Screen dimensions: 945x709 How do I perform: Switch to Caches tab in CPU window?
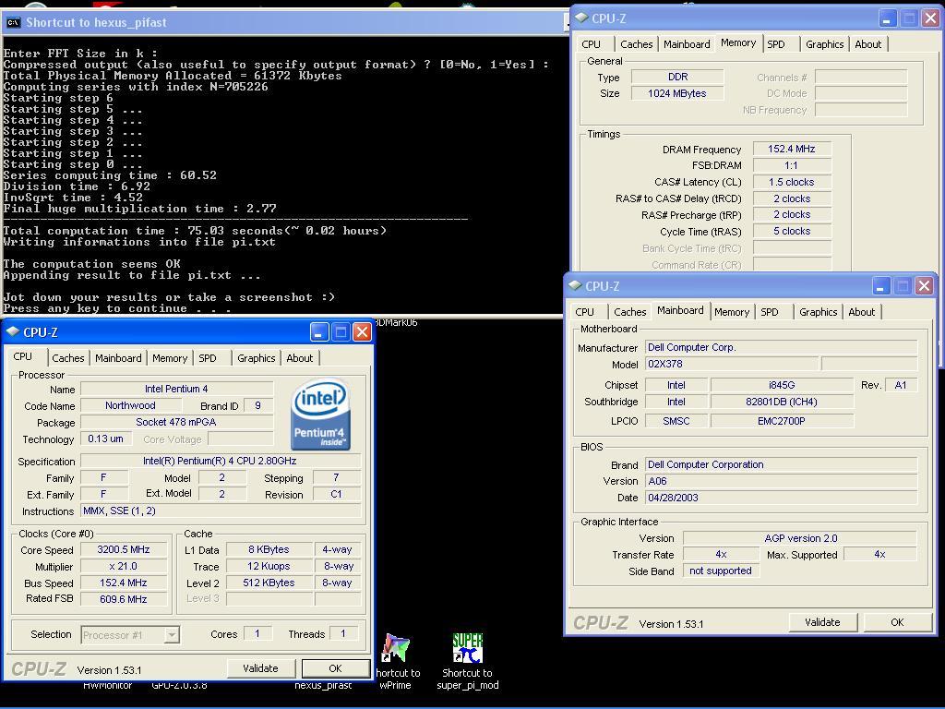click(x=68, y=358)
